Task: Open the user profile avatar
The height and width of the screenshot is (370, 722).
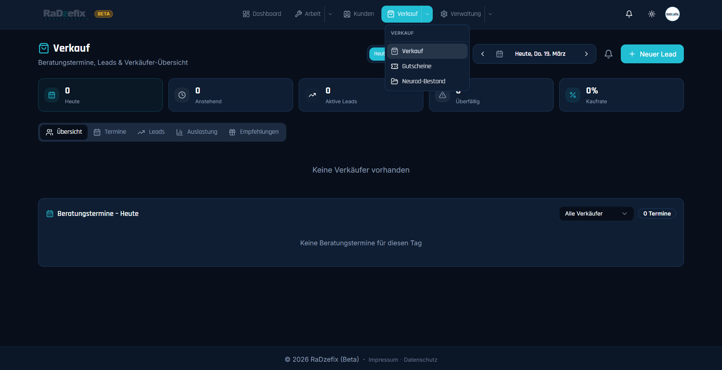Action: tap(672, 14)
